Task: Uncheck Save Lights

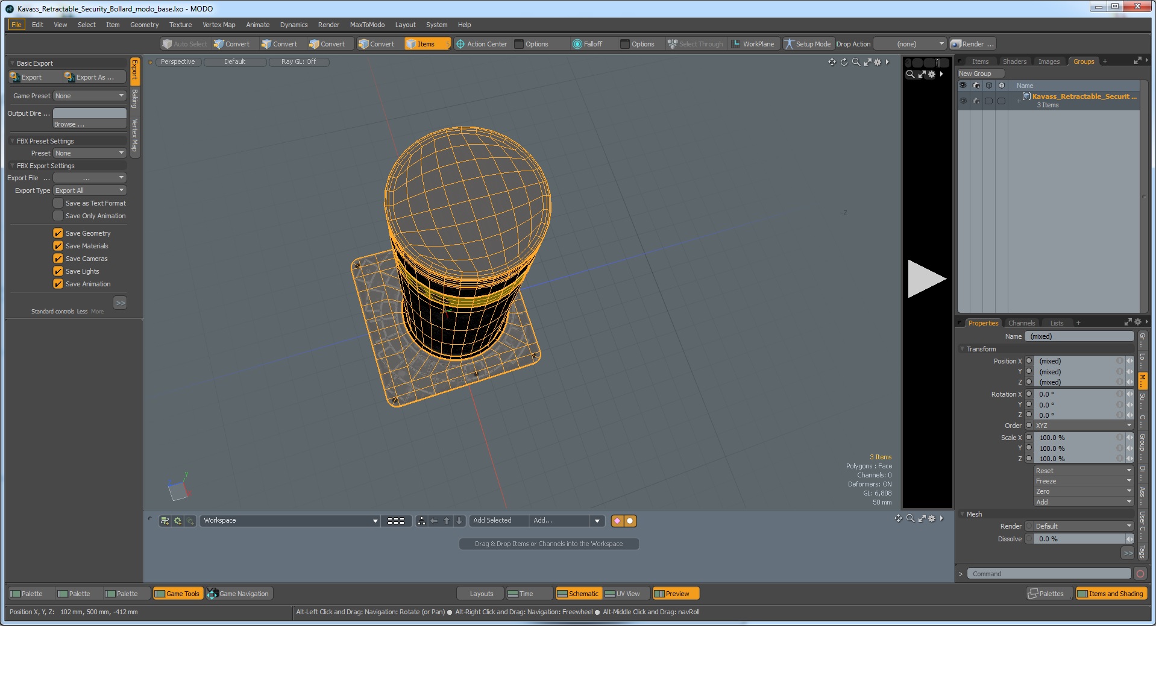Action: point(58,271)
